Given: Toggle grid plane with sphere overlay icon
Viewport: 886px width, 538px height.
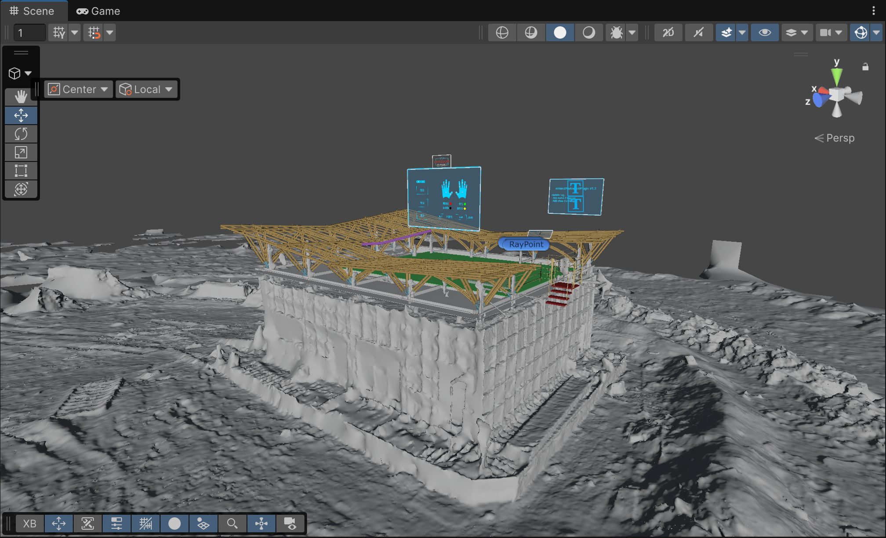Looking at the screenshot, I should (x=203, y=523).
